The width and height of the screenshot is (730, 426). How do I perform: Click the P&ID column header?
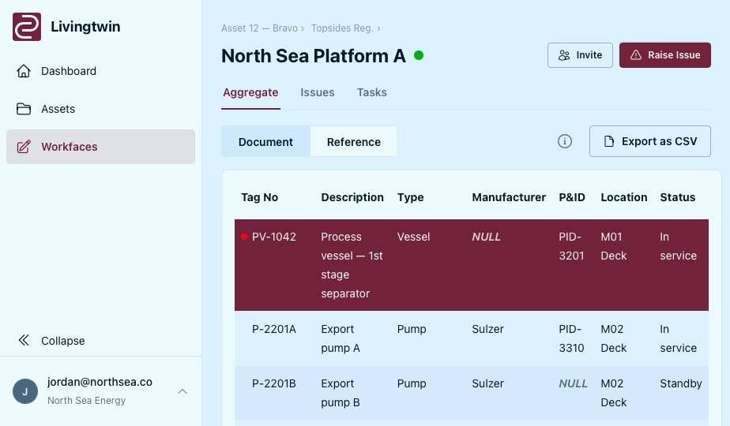point(572,197)
